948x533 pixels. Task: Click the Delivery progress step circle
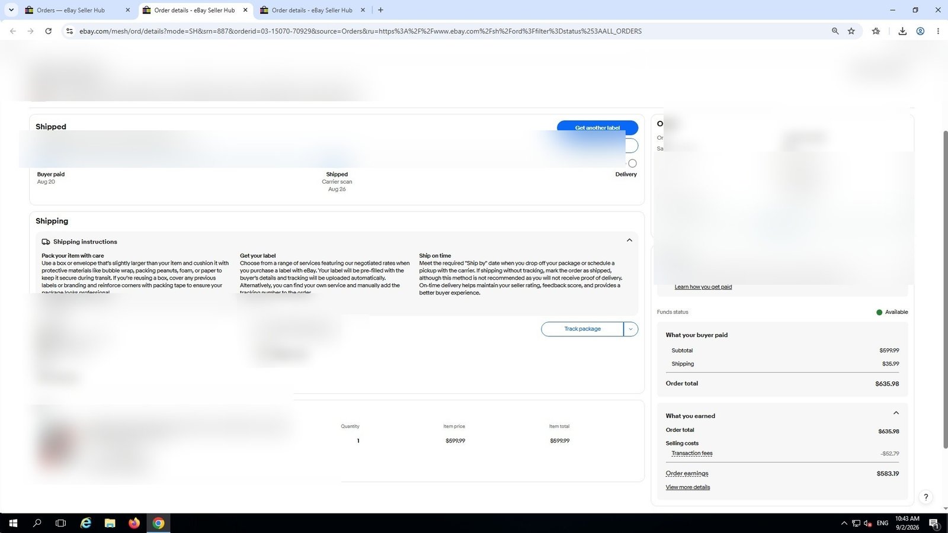click(632, 163)
